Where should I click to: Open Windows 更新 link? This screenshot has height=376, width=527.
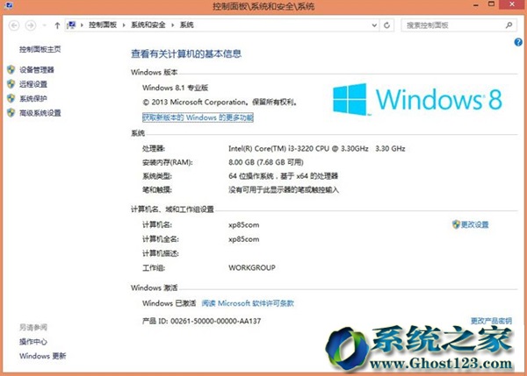tap(43, 356)
